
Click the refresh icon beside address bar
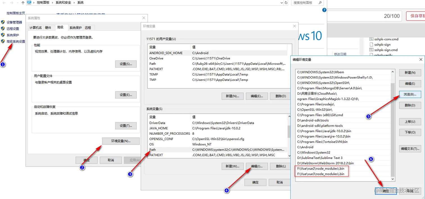(x=286, y=3)
